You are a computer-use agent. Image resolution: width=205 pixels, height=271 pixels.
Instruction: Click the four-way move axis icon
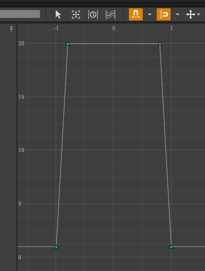pos(191,14)
